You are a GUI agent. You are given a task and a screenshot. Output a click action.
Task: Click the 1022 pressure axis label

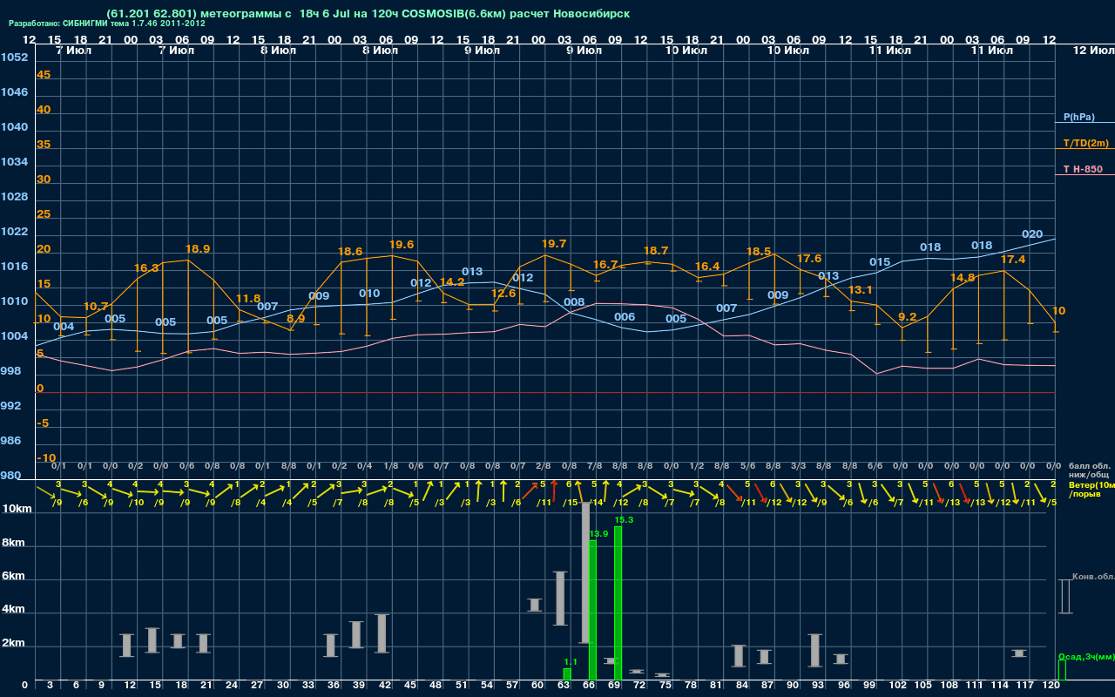[14, 232]
